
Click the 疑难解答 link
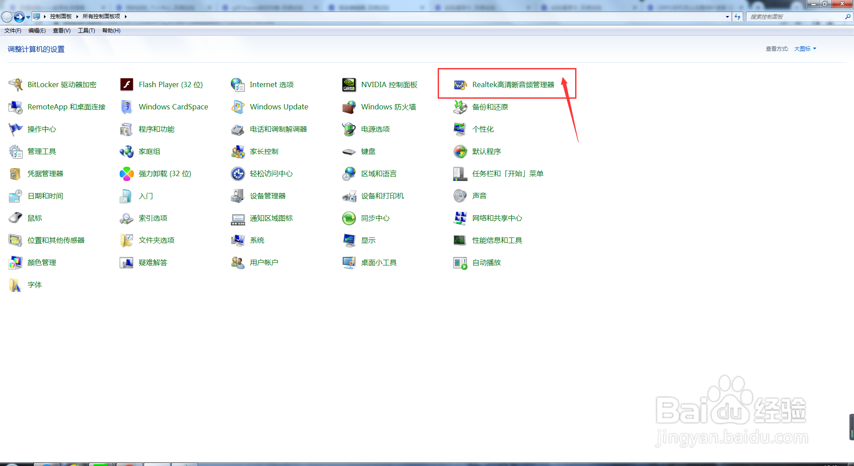pos(153,262)
